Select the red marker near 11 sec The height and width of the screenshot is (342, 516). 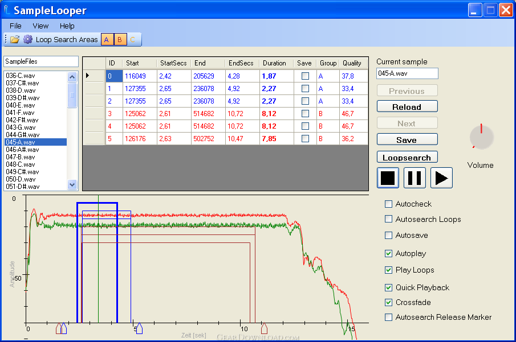264,328
